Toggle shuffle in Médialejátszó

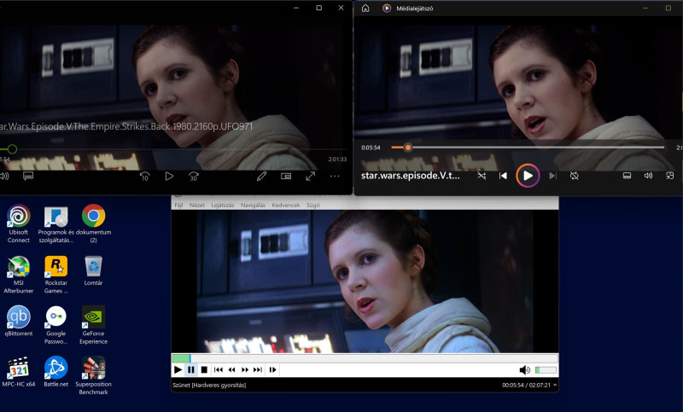pos(482,176)
